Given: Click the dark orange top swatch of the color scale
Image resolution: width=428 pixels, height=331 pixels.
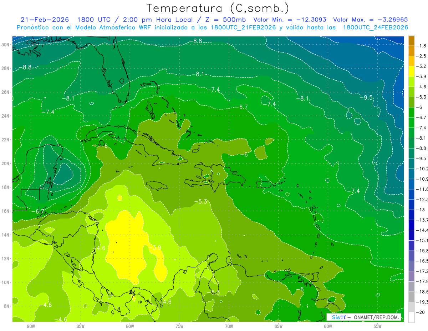Looking at the screenshot, I should click(411, 41).
